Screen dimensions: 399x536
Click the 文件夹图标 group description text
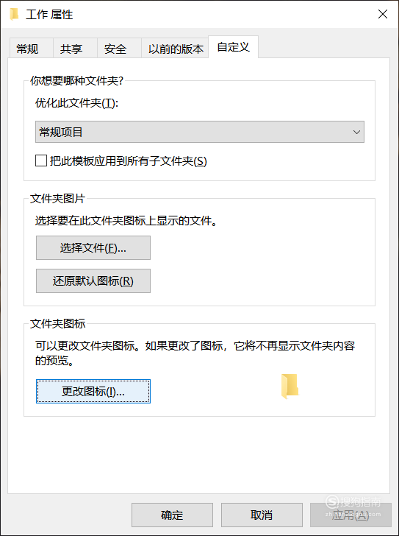click(x=195, y=353)
